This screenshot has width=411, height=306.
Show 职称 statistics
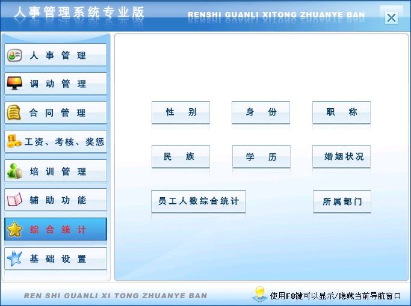point(341,112)
